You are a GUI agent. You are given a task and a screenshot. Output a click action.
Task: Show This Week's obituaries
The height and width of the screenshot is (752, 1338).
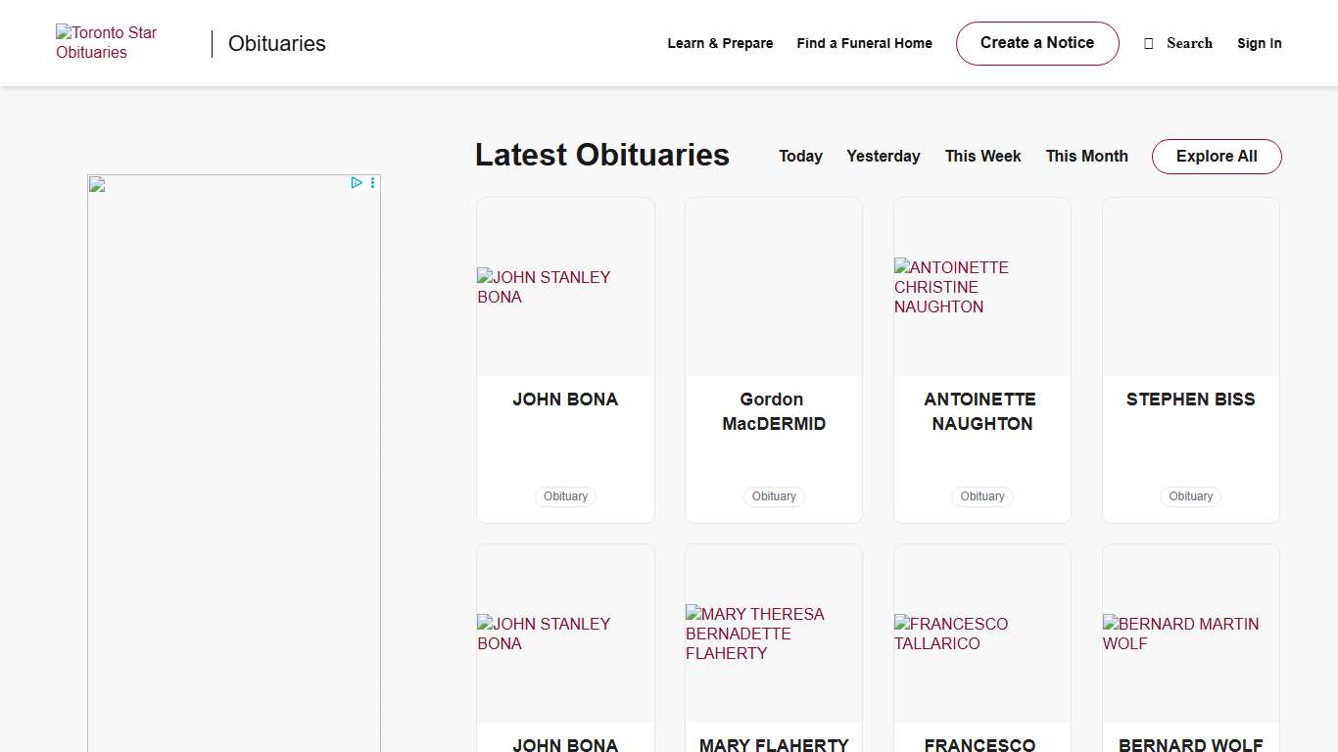click(x=982, y=157)
